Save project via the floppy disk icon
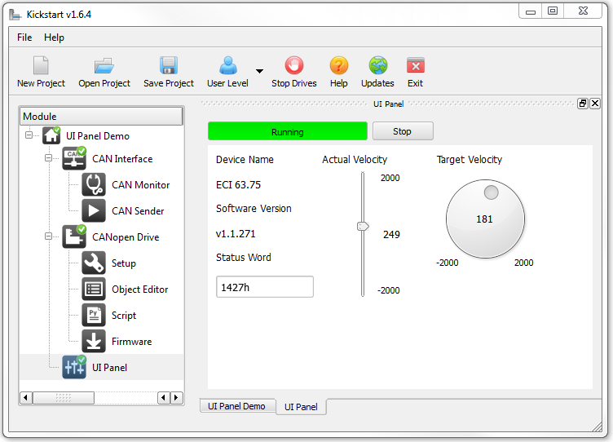Viewport: 613px width, 442px height. [169, 65]
